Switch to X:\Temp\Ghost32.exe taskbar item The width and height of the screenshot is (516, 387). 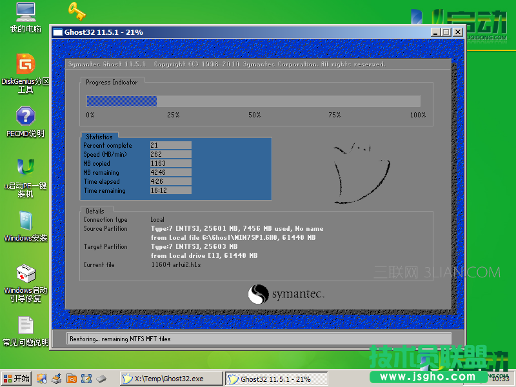click(171, 379)
